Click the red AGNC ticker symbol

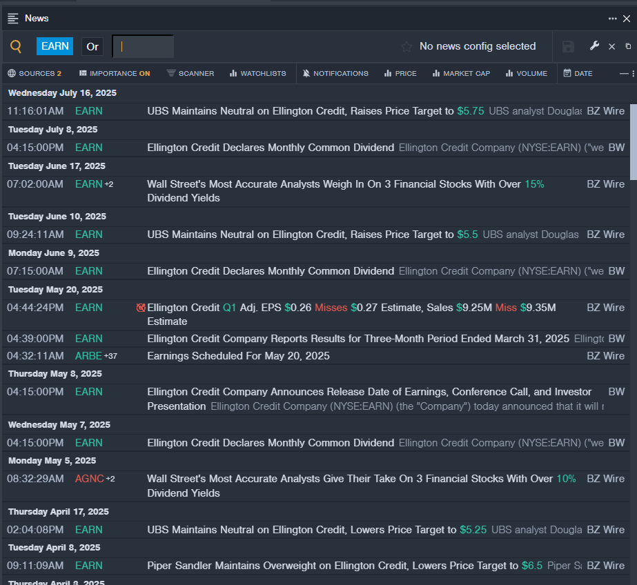[90, 479]
